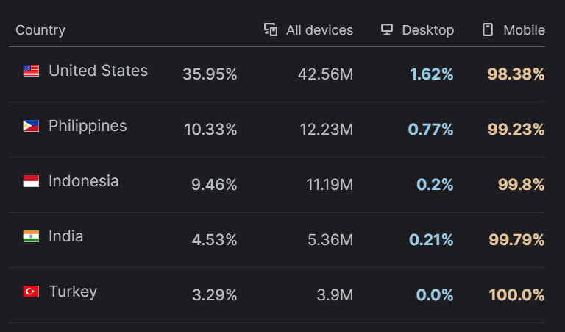565x332 pixels.
Task: Click the 1.62% desktop share value
Action: tap(432, 74)
